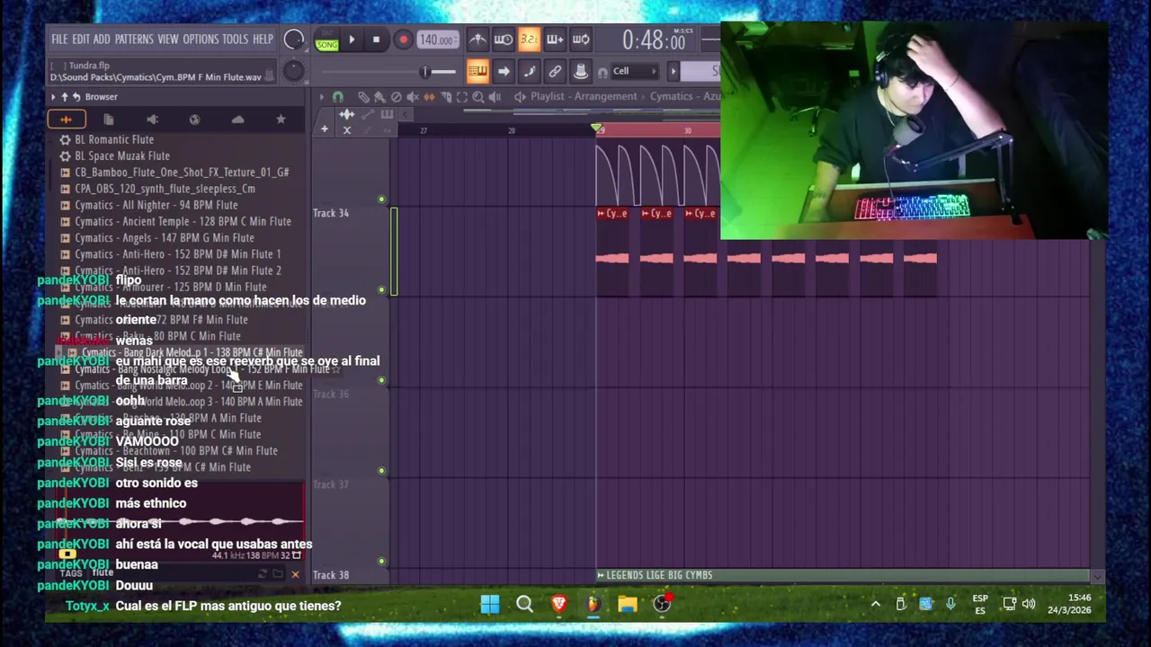Select the cloud tab in Browser
1151x647 pixels.
(x=237, y=120)
